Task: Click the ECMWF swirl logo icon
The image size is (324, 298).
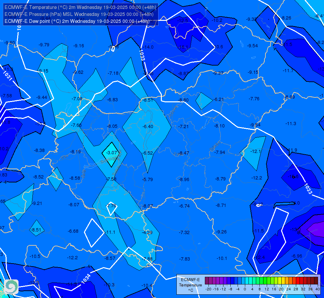Action: point(11,287)
